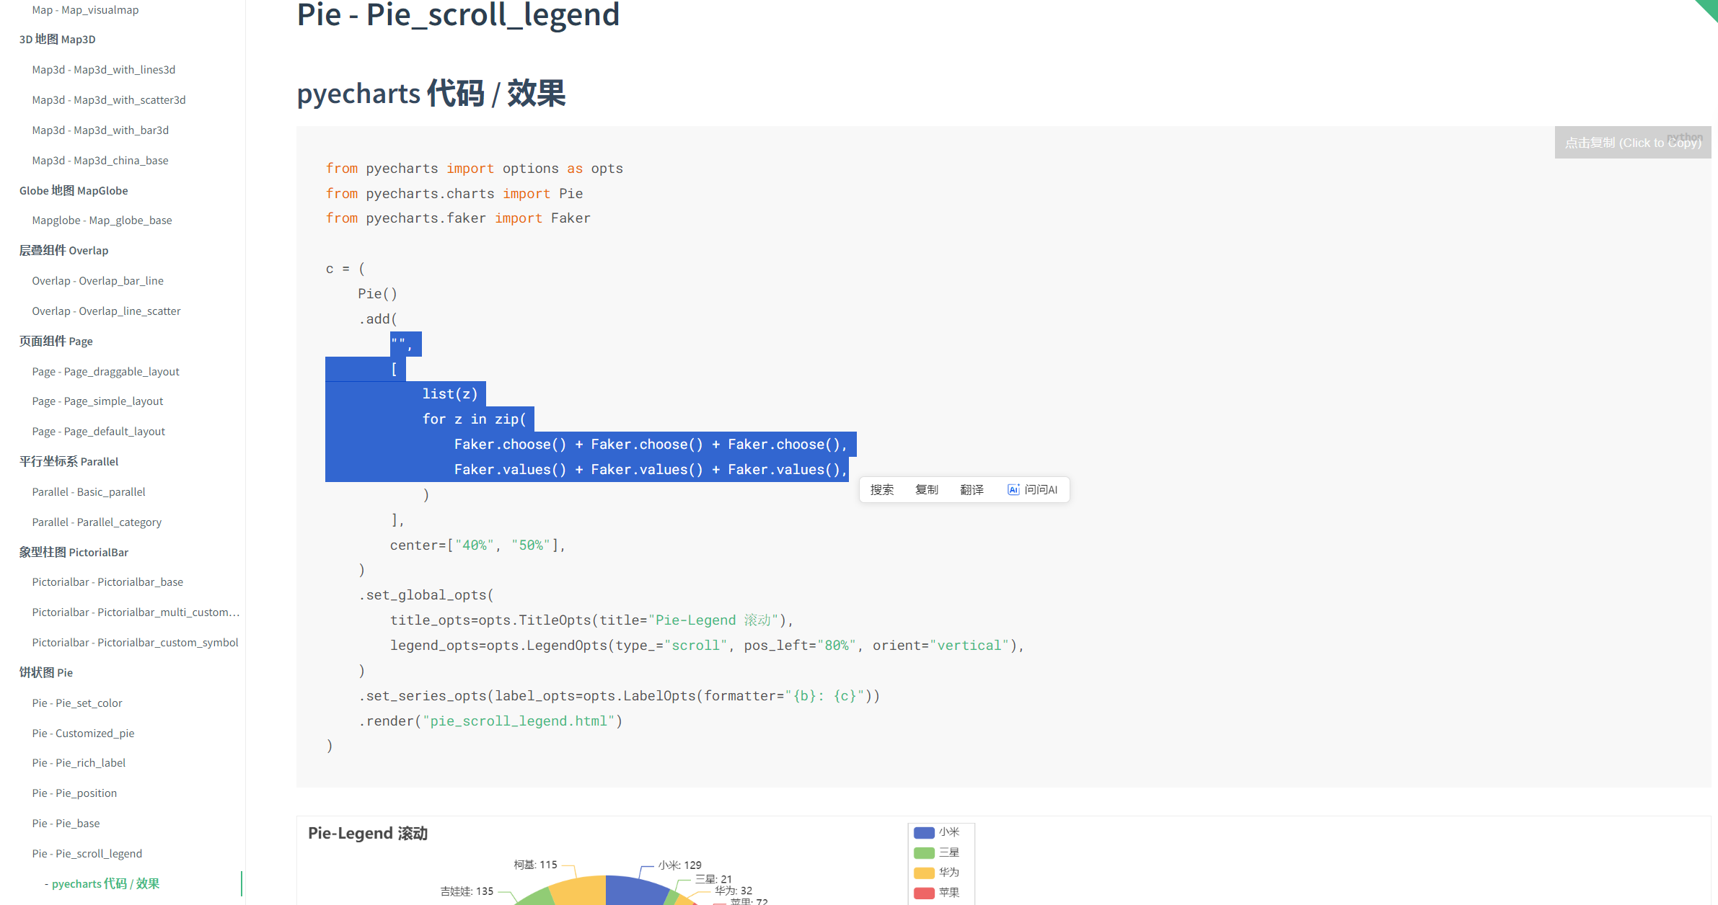Screen dimensions: 1718x905
Task: Open Map3d_with_scatter3d page
Action: [x=108, y=100]
